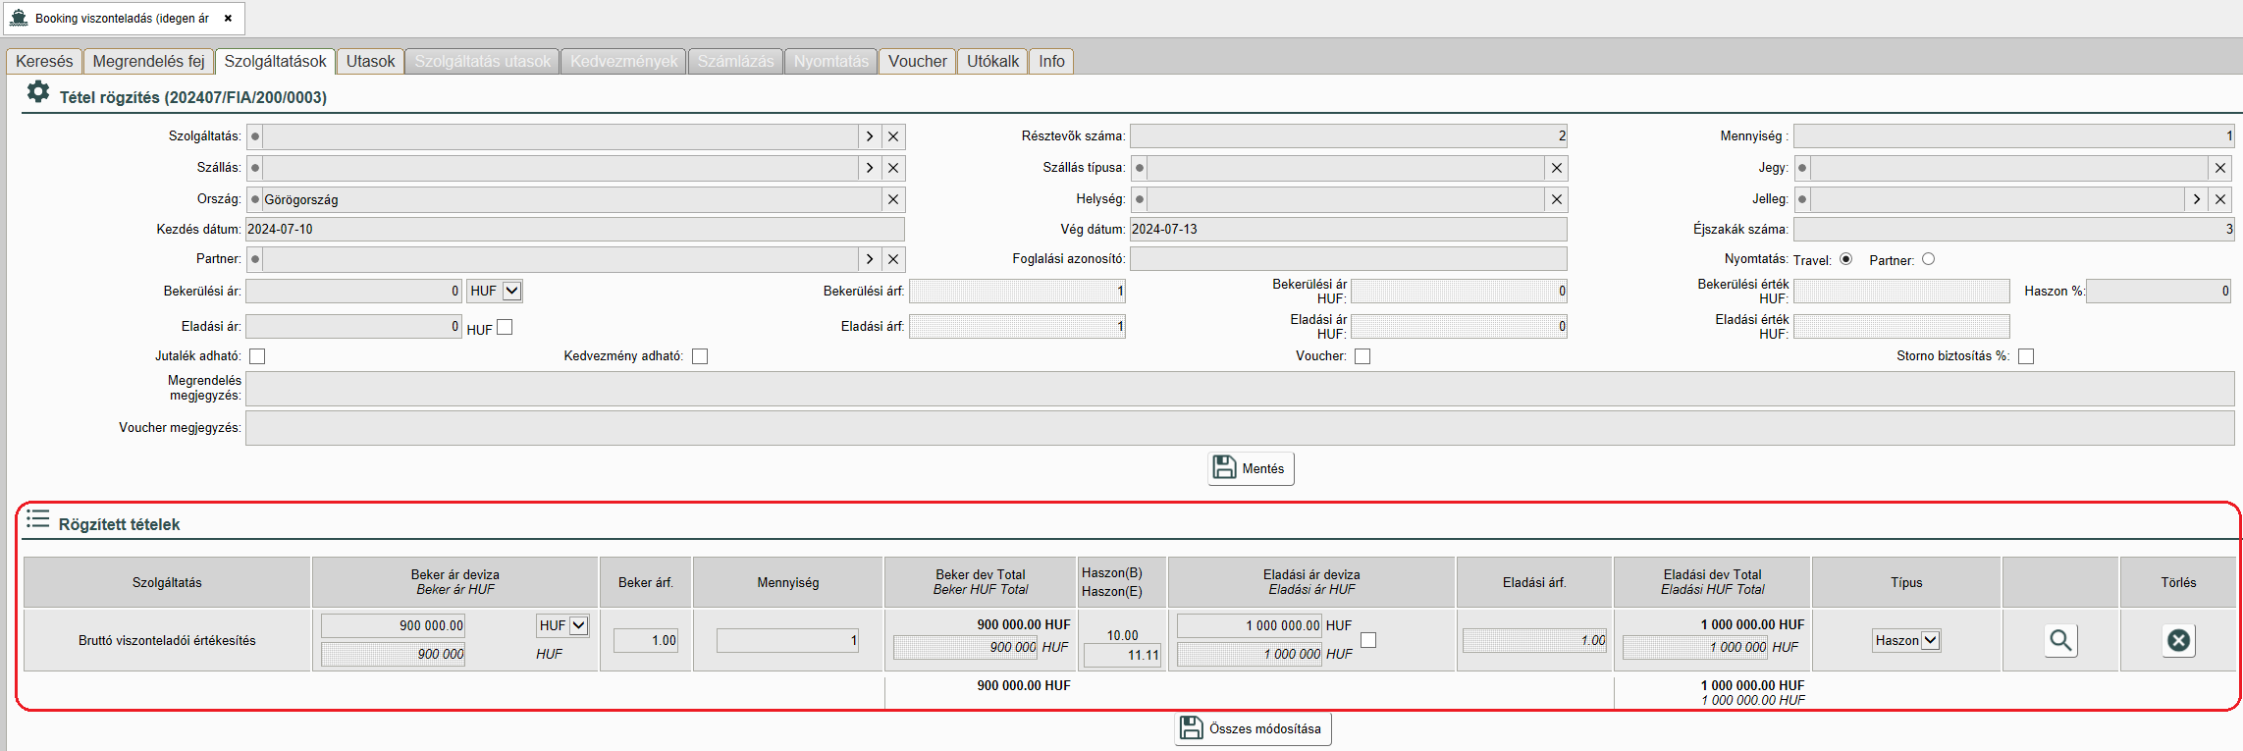
Task: Open the HUF currency dropdown in table row
Action: click(579, 625)
